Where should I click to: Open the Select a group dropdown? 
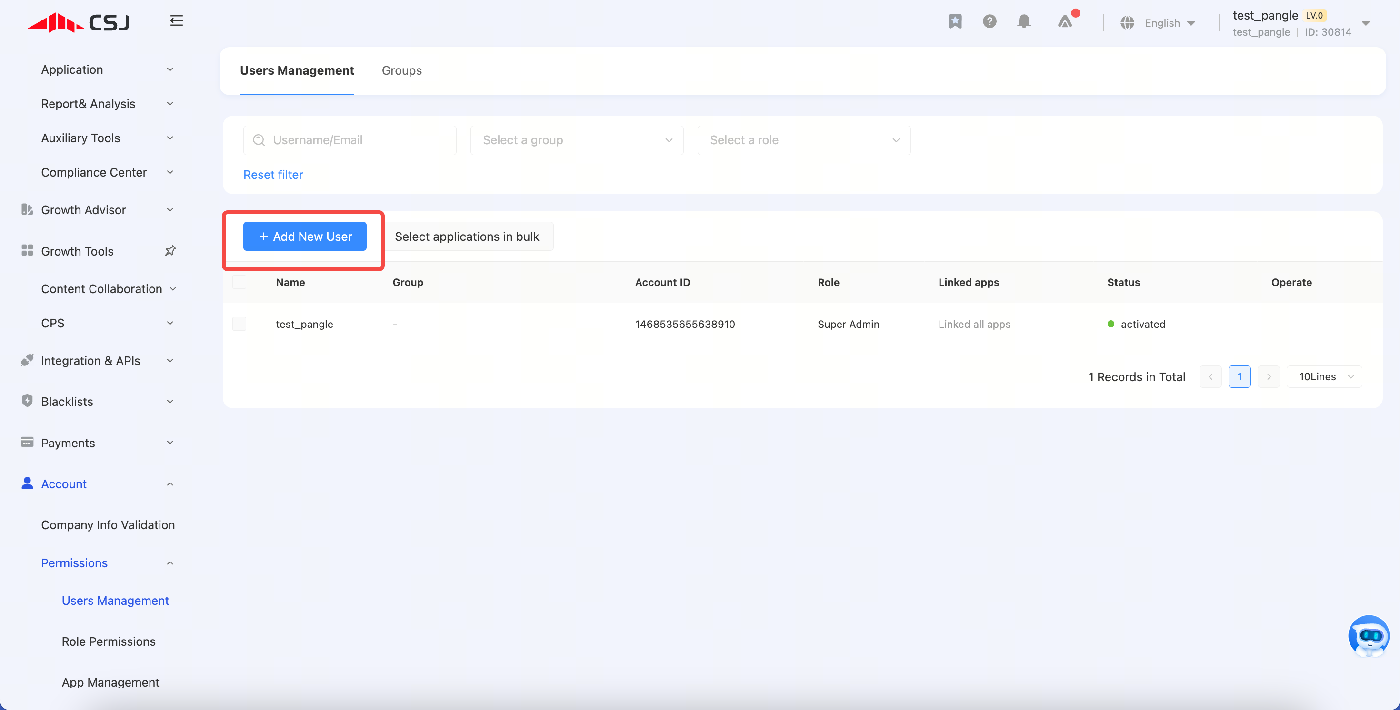(577, 140)
